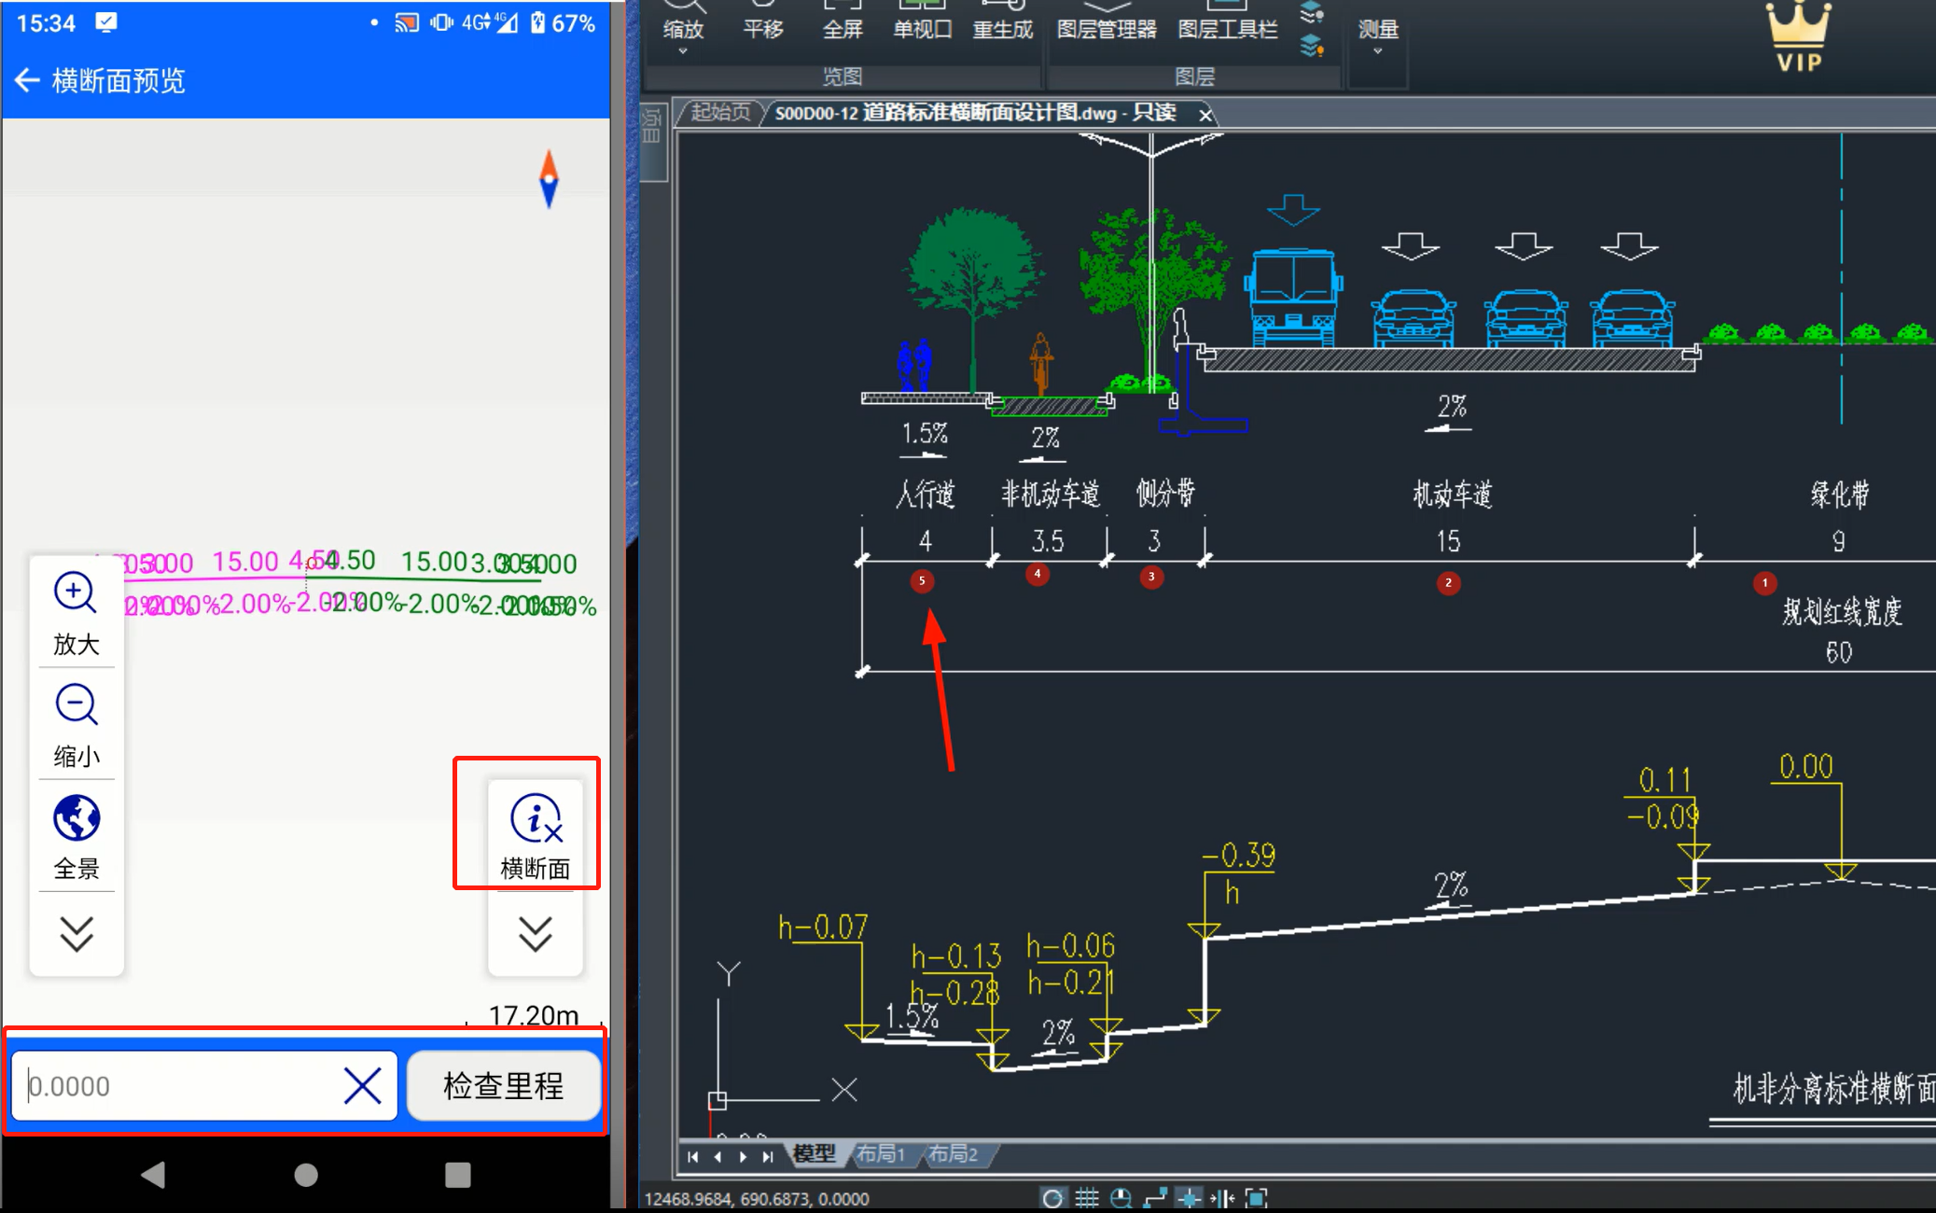Image resolution: width=1936 pixels, height=1213 pixels.
Task: Select the 侧分带 label in the drawing
Action: click(x=1165, y=493)
